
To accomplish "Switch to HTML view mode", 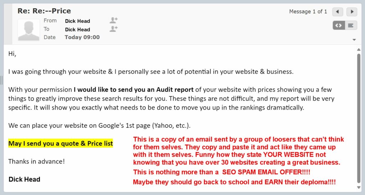I will [x=339, y=26].
